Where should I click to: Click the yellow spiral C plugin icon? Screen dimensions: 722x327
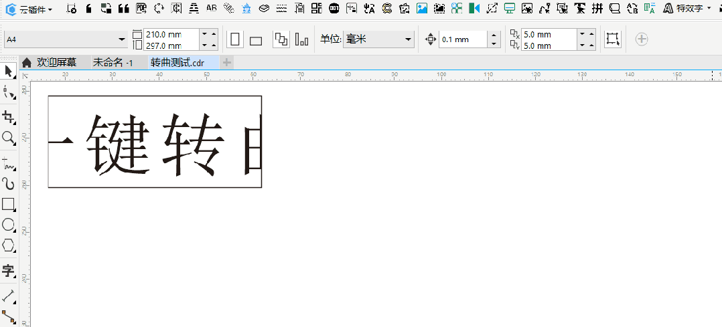[387, 8]
